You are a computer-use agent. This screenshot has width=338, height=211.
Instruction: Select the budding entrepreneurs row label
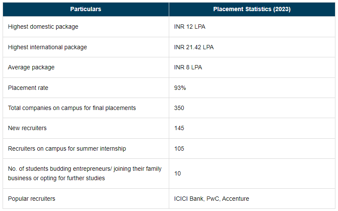click(85, 173)
